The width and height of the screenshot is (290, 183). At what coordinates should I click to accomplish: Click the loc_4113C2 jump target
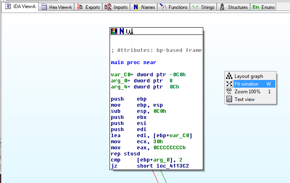click(x=173, y=166)
